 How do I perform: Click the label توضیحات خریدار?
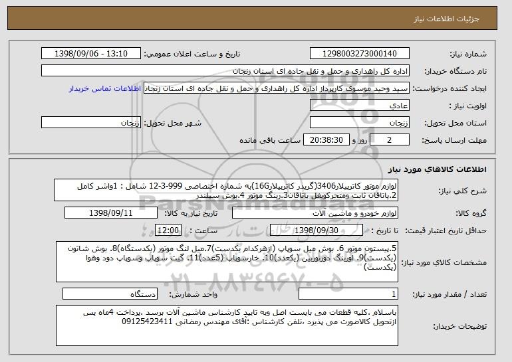[x=459, y=326]
